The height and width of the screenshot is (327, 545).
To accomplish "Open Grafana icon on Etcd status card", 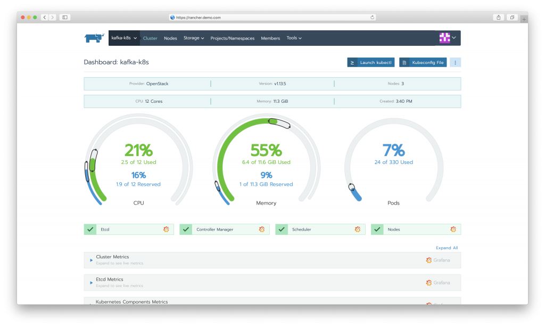I will [x=166, y=229].
